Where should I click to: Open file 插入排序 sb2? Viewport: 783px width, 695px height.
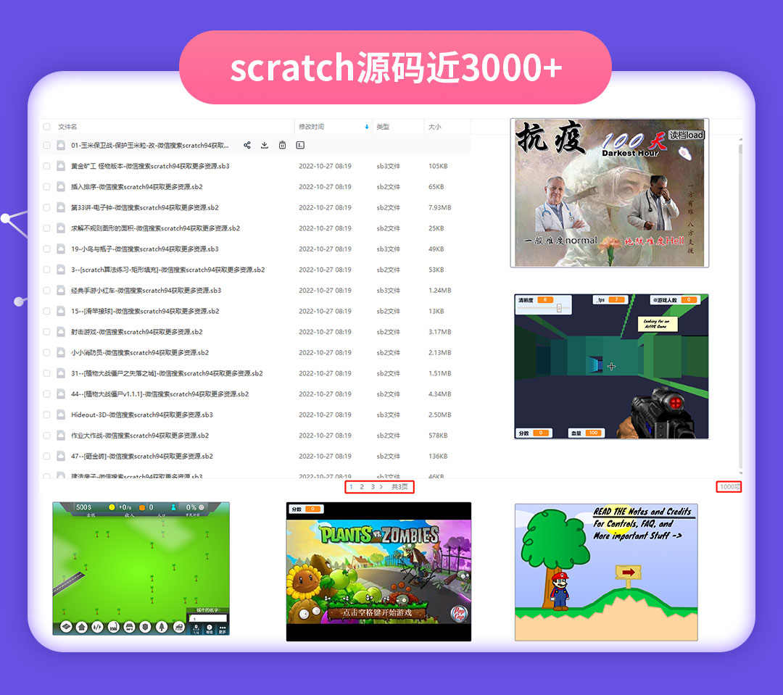pos(136,187)
